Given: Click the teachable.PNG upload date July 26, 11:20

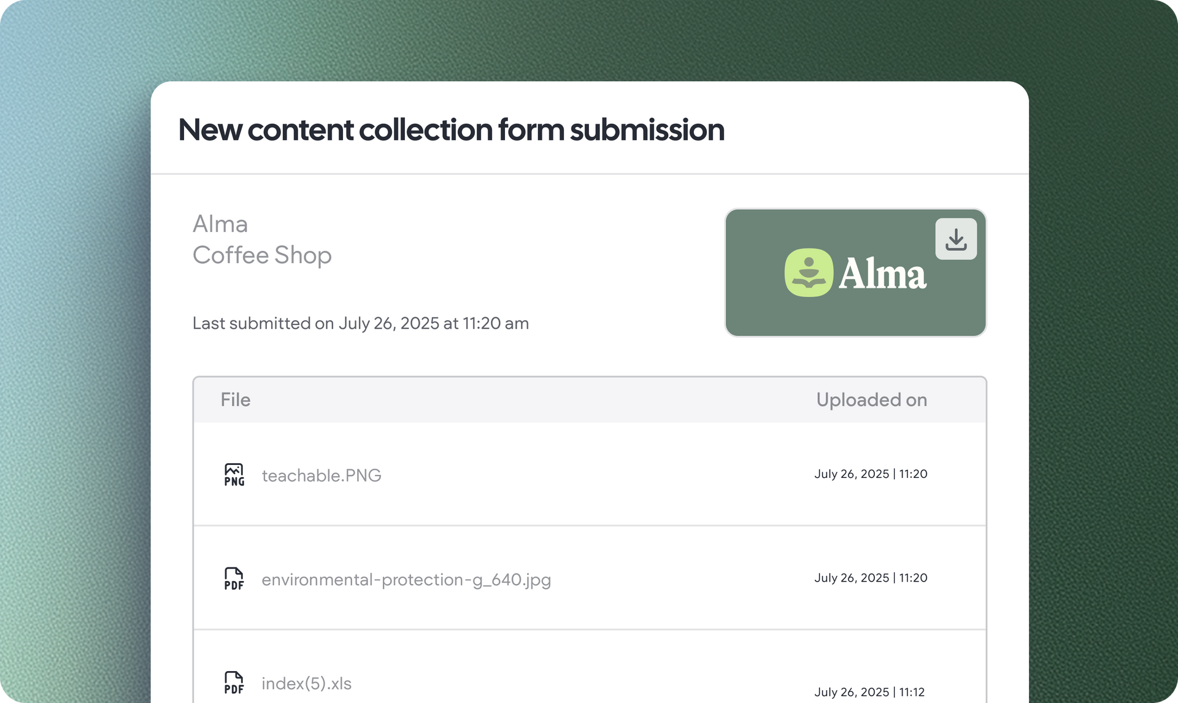Looking at the screenshot, I should [871, 474].
